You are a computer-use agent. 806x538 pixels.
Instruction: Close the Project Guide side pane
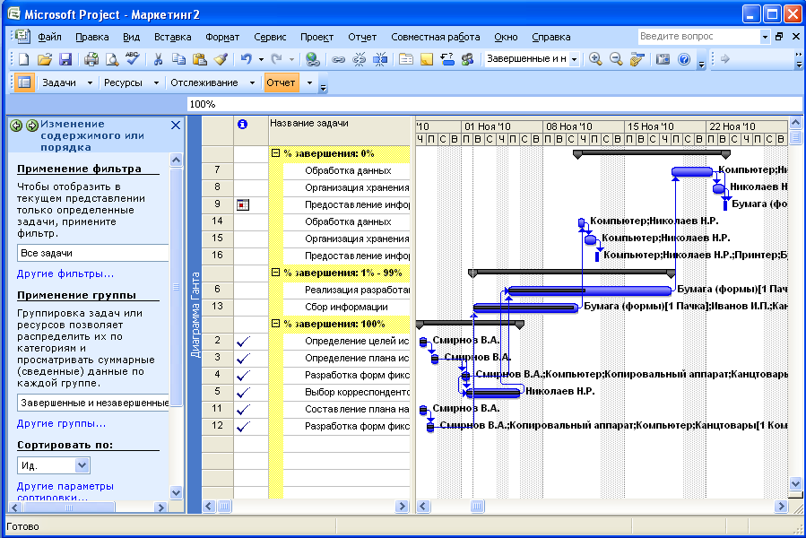176,125
